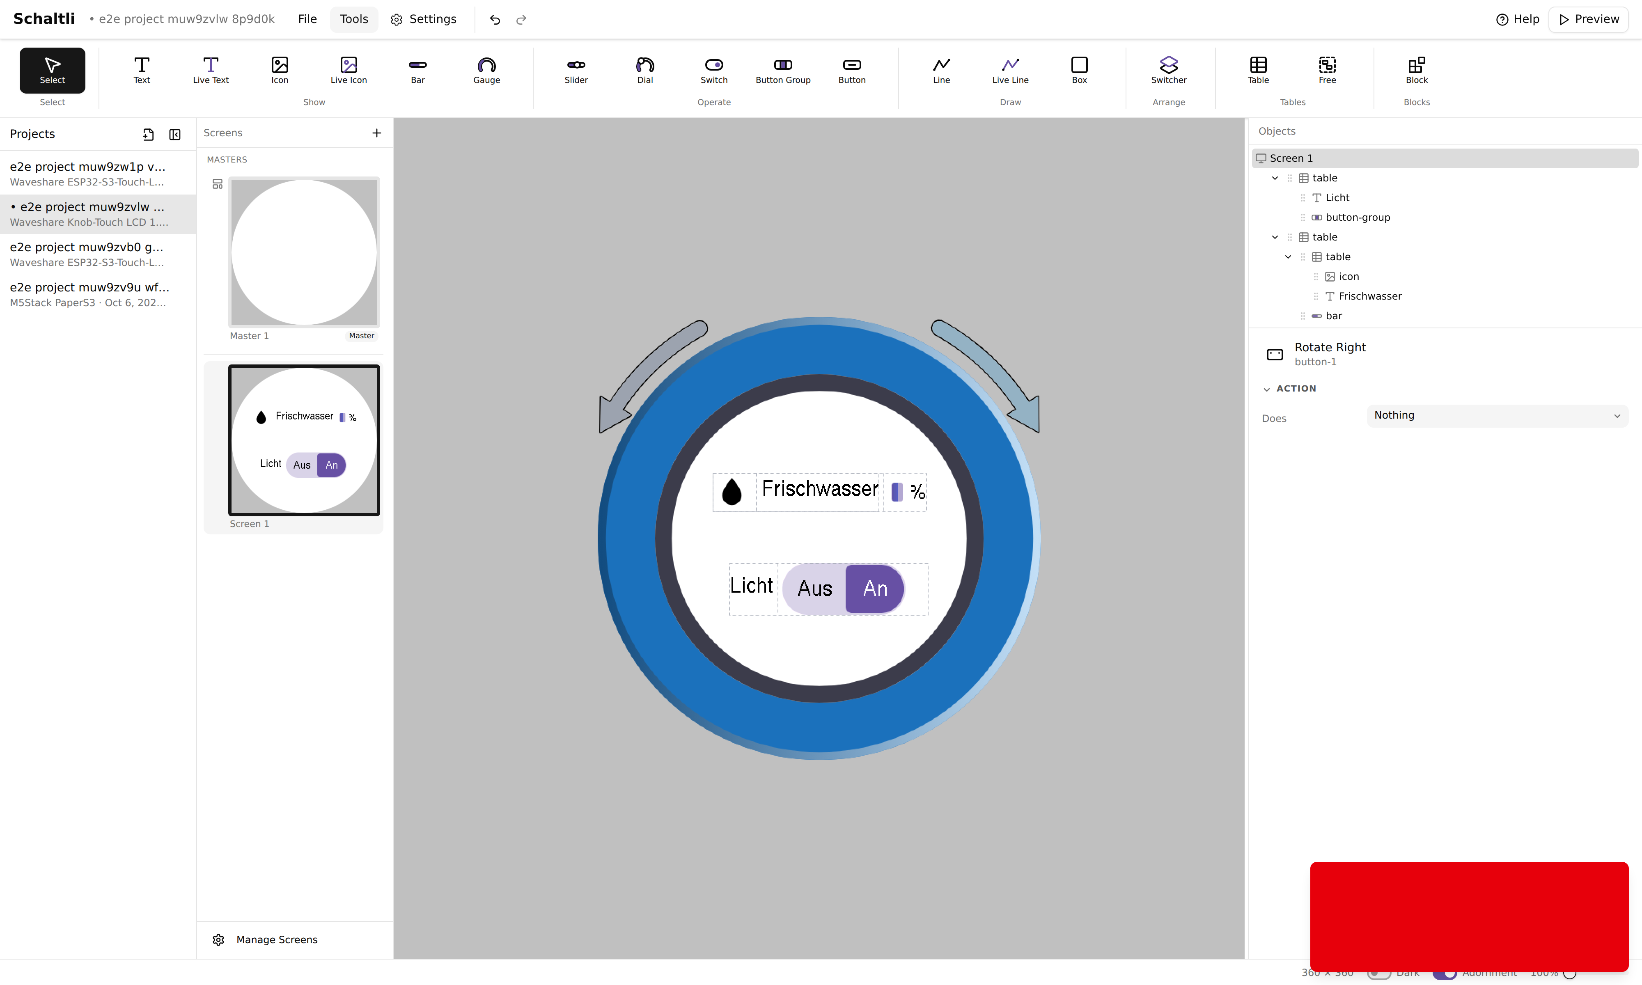
Task: Select the Bar tool
Action: click(417, 70)
